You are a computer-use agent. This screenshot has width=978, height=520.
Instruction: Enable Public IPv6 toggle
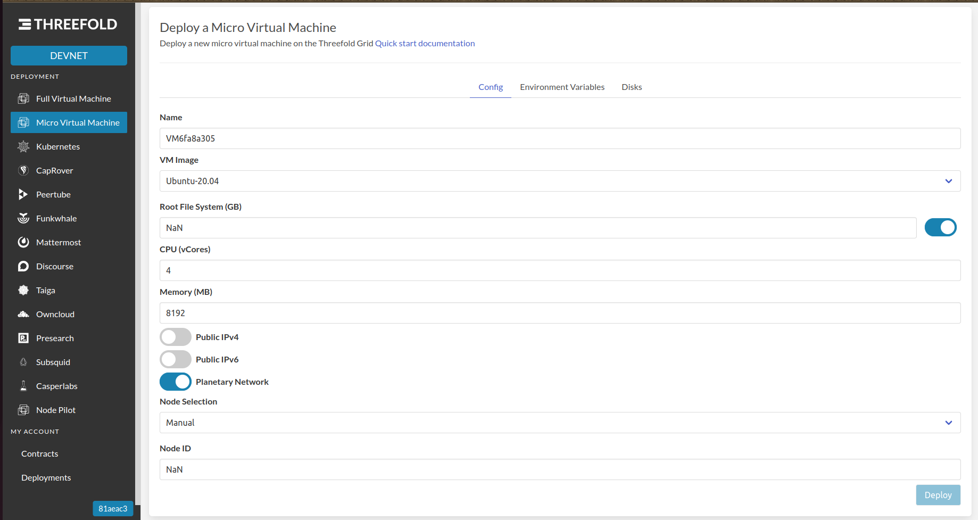pos(176,359)
